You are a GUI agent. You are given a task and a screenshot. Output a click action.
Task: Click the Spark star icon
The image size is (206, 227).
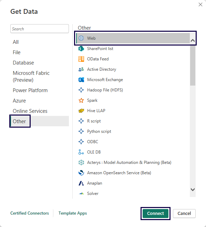(x=81, y=100)
